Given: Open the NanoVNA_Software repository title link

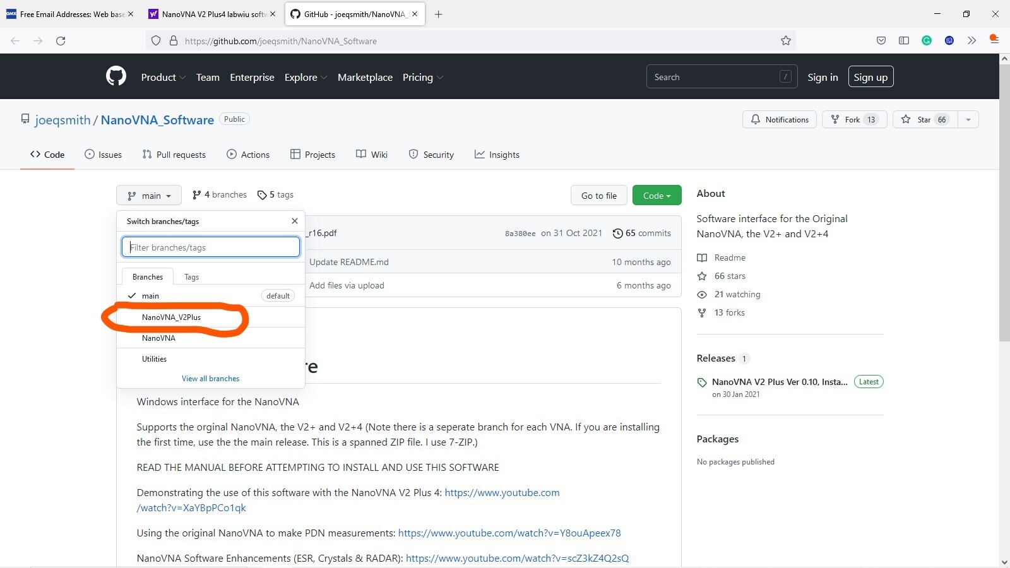Looking at the screenshot, I should pyautogui.click(x=157, y=120).
